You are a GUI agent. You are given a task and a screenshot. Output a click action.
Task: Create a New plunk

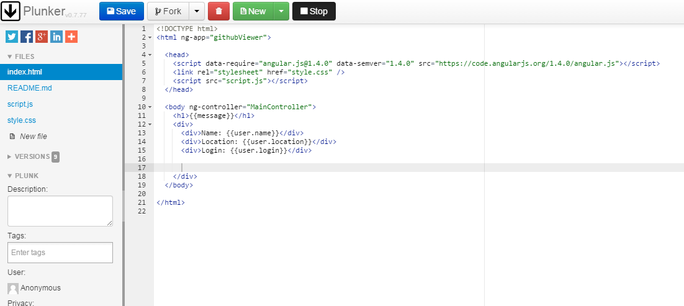pyautogui.click(x=253, y=11)
